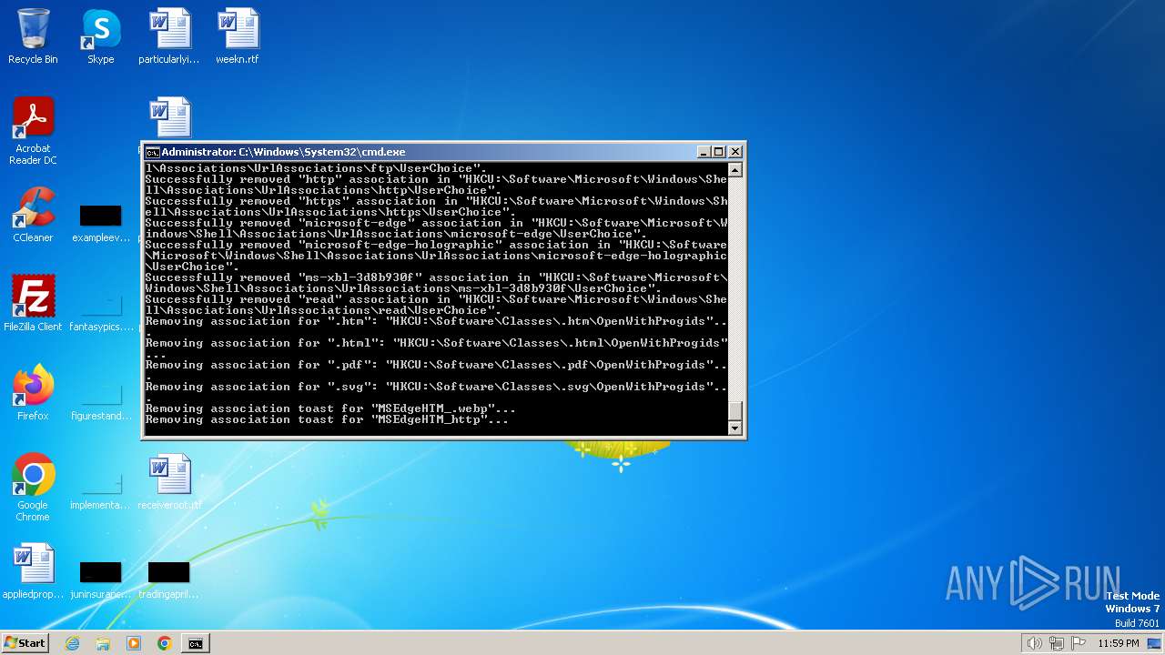Click the line 'Removing association toast for "MSEdgeHTM_.webp"'
This screenshot has width=1165, height=655.
(x=330, y=408)
